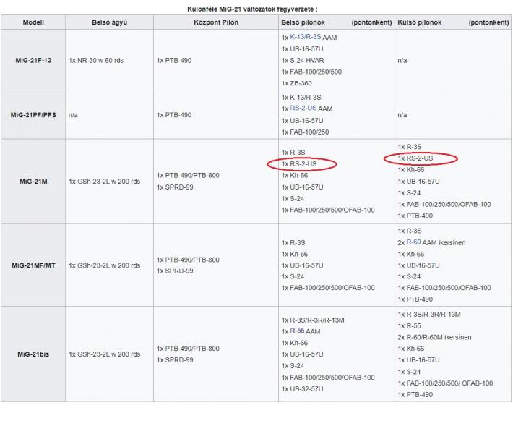Click red-circled RS-2-US in Külső pilonok column
The width and height of the screenshot is (513, 434).
(x=418, y=158)
